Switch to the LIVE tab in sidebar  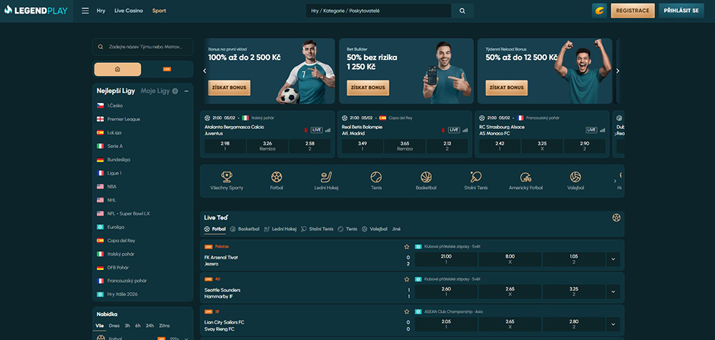tap(167, 69)
